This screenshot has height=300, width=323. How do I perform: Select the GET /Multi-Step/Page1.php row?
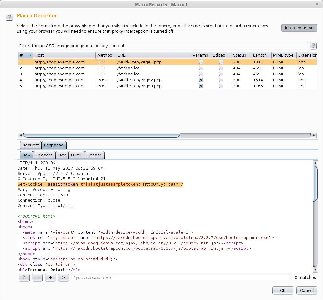[x=167, y=62]
